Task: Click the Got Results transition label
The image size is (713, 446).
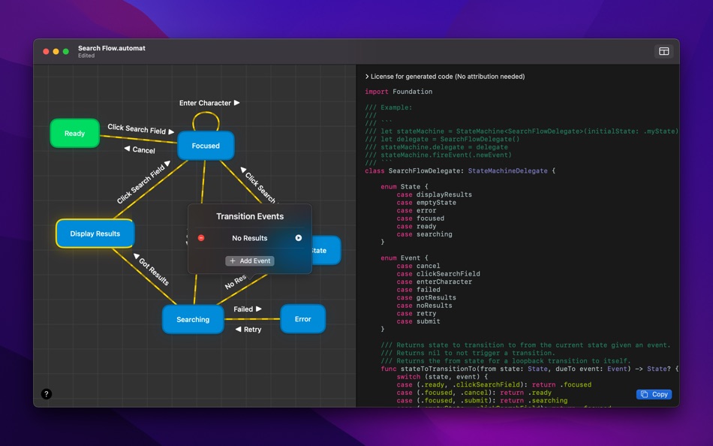Action: click(x=152, y=270)
